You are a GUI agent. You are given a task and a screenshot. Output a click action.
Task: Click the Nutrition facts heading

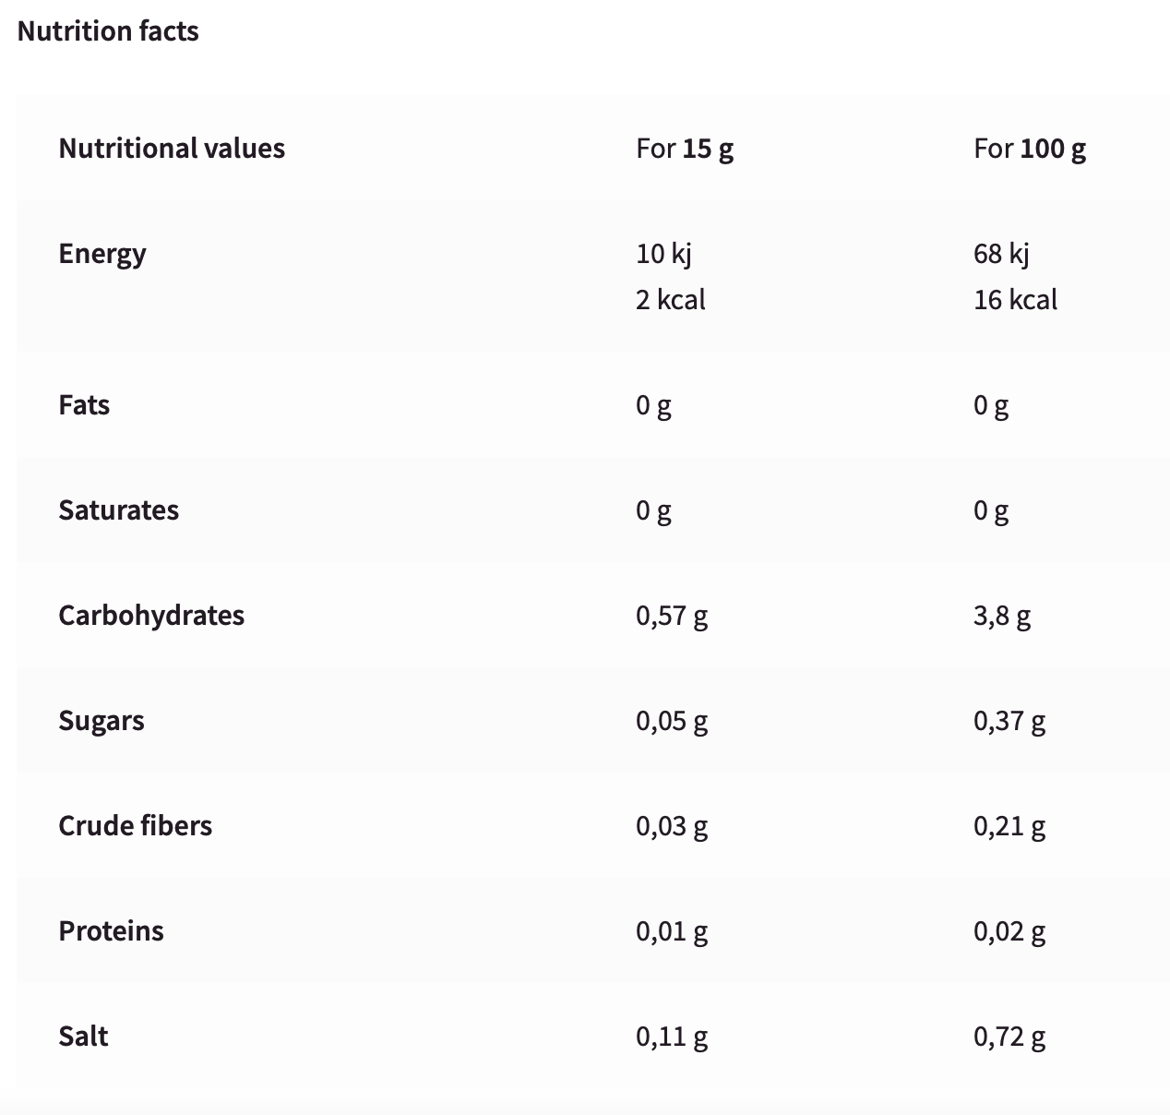pos(108,31)
